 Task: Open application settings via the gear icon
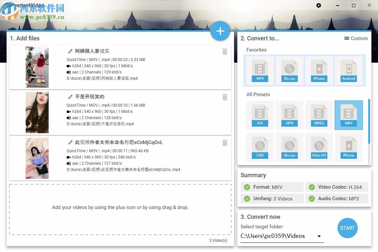(x=319, y=5)
